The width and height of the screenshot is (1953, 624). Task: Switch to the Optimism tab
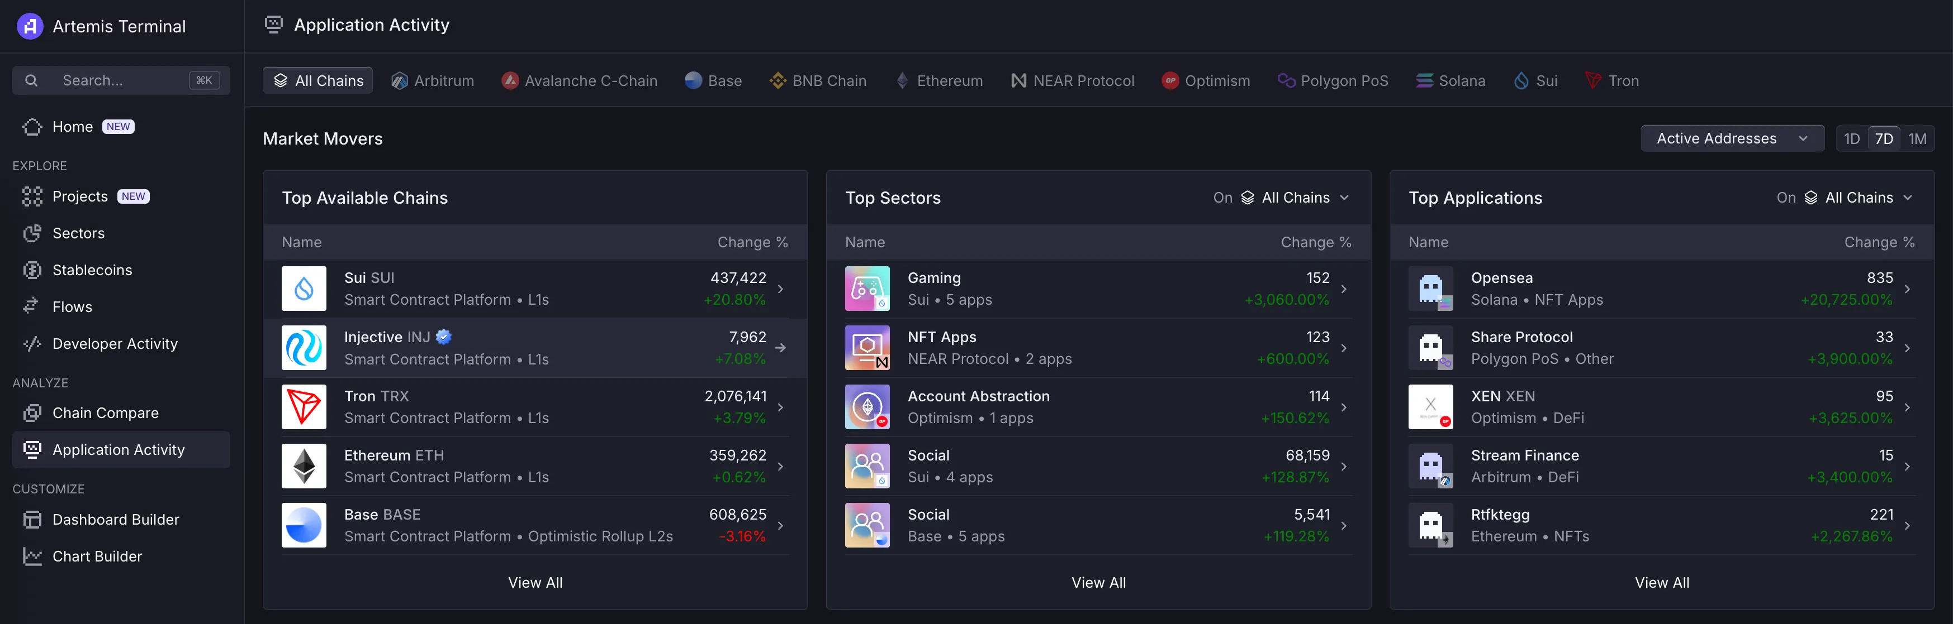tap(1206, 80)
